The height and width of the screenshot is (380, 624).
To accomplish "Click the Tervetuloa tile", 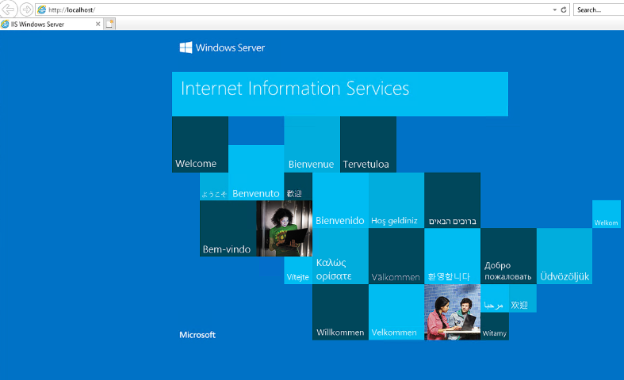I will point(368,144).
